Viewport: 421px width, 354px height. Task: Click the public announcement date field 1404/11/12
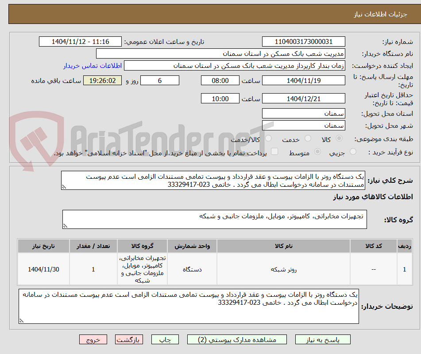pyautogui.click(x=80, y=42)
